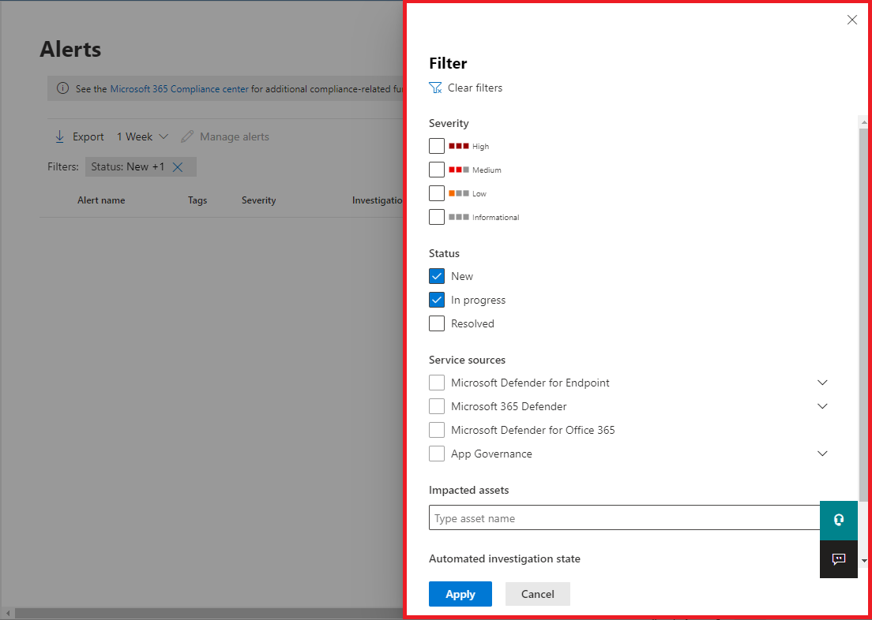Open the 1 Week time range dropdown
The width and height of the screenshot is (872, 620).
142,136
